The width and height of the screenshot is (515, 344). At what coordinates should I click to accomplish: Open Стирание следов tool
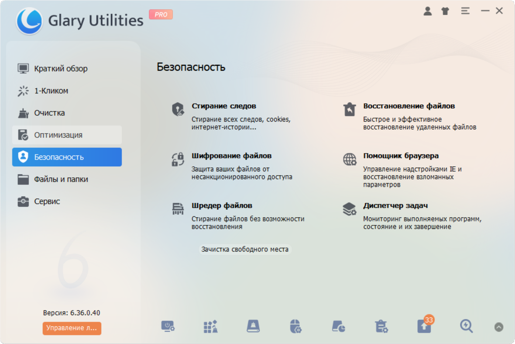224,106
